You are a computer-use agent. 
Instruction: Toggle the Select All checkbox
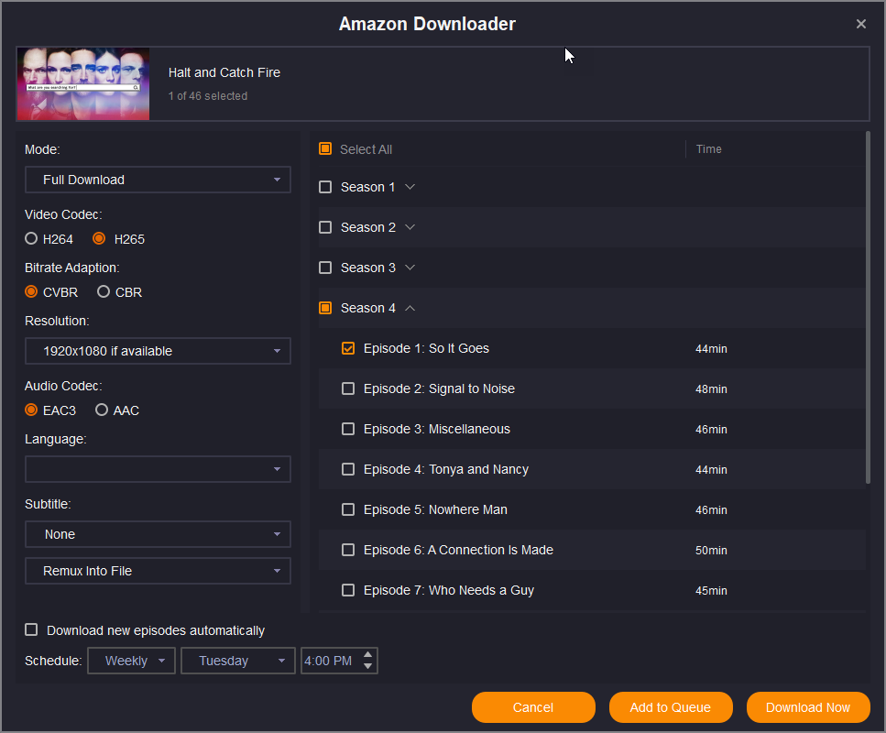(x=325, y=148)
